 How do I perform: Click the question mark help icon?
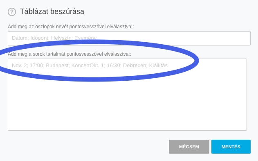[x=12, y=12]
